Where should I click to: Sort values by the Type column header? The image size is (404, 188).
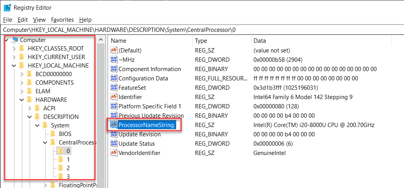(x=221, y=40)
